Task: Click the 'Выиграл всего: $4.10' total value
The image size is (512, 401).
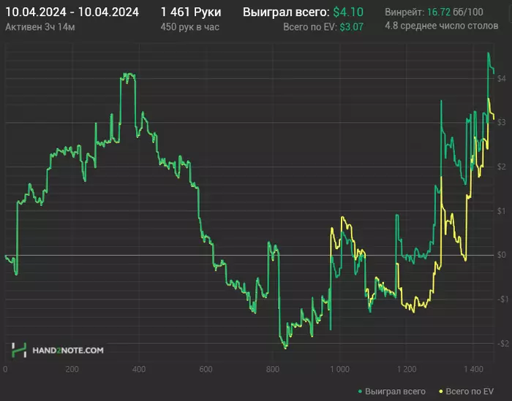Action: pos(303,12)
